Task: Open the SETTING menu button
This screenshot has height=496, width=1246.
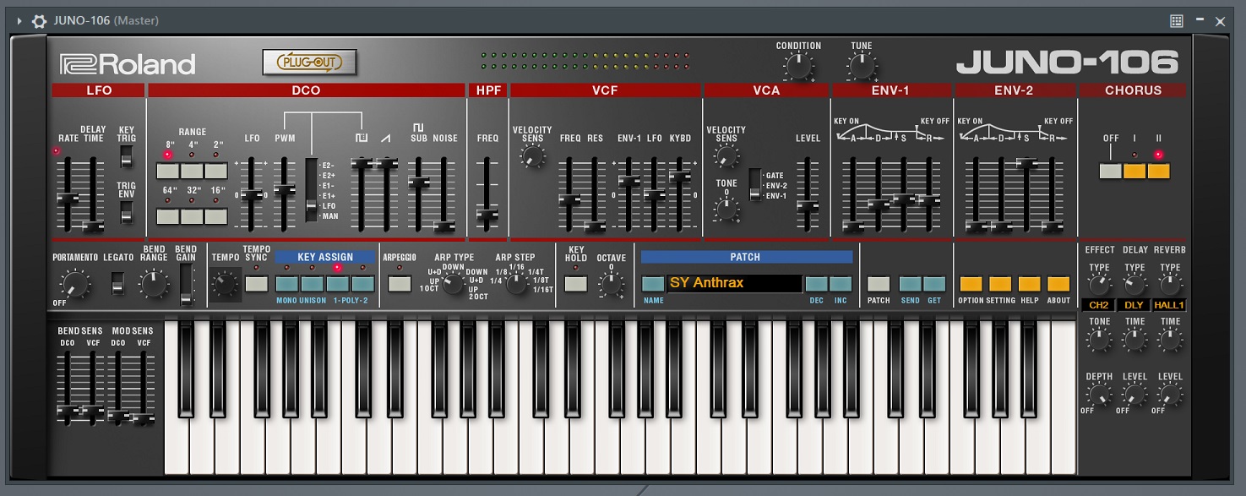Action: pyautogui.click(x=1000, y=284)
